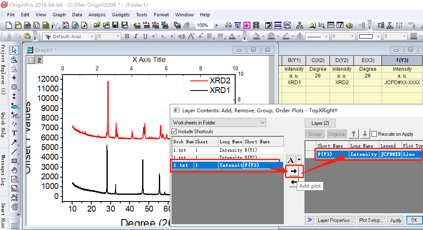Open the Window menu
The height and width of the screenshot is (230, 423).
(x=184, y=15)
